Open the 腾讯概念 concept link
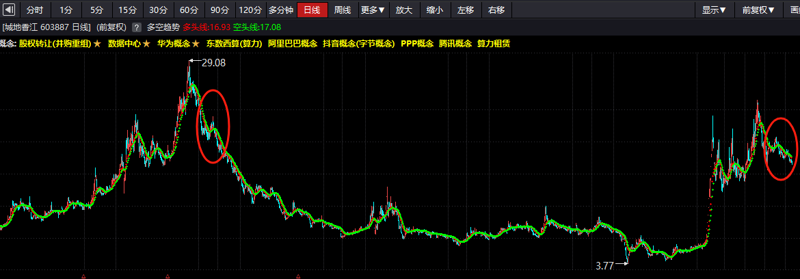The height and width of the screenshot is (279, 800). point(455,44)
